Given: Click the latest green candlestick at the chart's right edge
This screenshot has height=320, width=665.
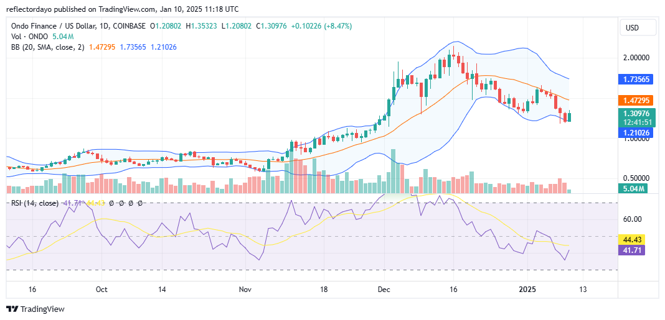Looking at the screenshot, I should [x=569, y=117].
